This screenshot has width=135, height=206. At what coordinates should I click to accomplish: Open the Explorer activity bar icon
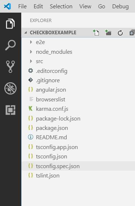point(10,24)
